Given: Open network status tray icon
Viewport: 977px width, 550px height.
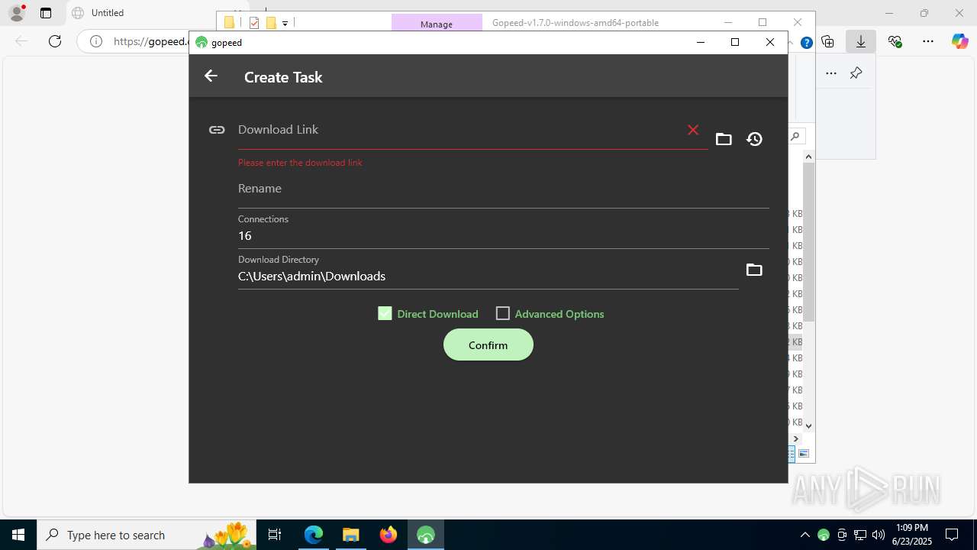Looking at the screenshot, I should [860, 535].
